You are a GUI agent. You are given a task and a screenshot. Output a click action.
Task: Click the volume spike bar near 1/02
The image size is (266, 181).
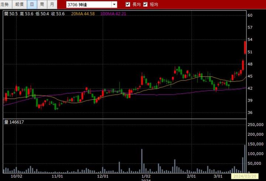pos(142,161)
